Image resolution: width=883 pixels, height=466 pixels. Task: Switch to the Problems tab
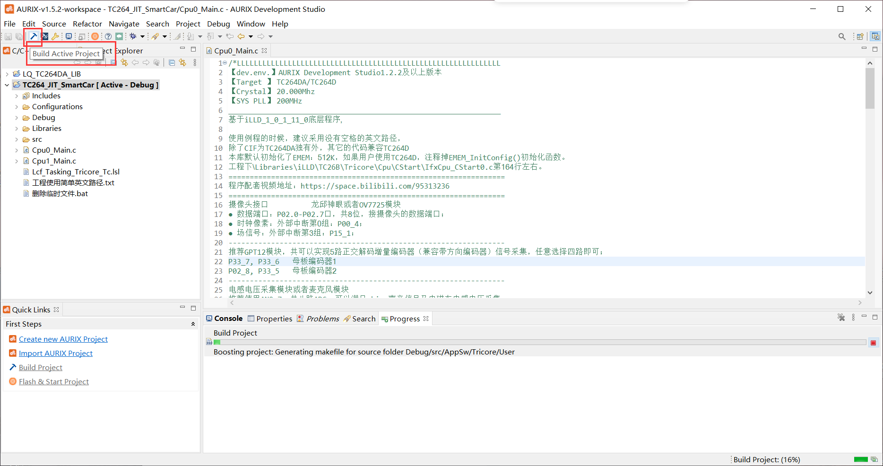[x=318, y=319]
